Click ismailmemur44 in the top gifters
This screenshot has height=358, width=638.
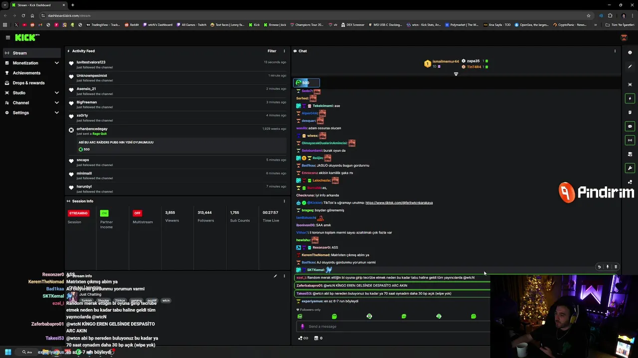pos(445,62)
